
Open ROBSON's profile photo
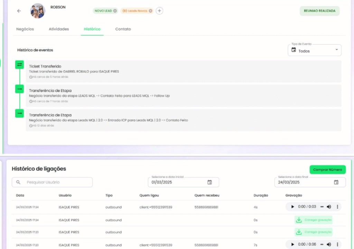(x=37, y=11)
